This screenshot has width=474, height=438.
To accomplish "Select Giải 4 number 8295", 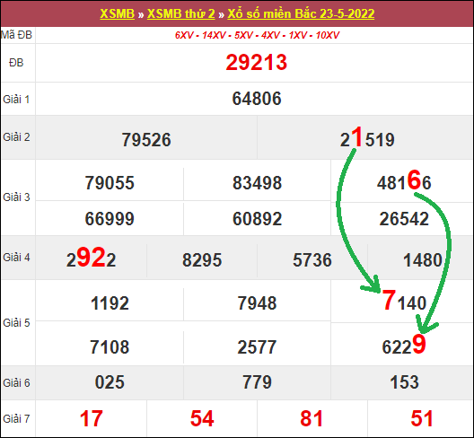I will (x=202, y=260).
